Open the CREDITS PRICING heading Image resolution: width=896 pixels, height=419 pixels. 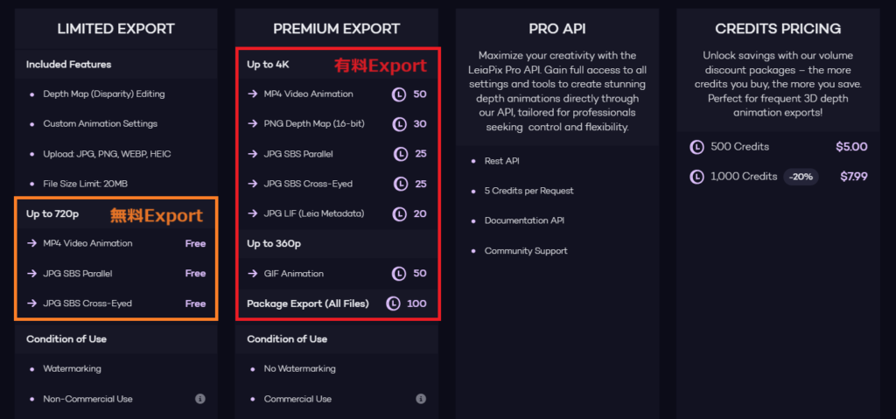click(x=778, y=29)
